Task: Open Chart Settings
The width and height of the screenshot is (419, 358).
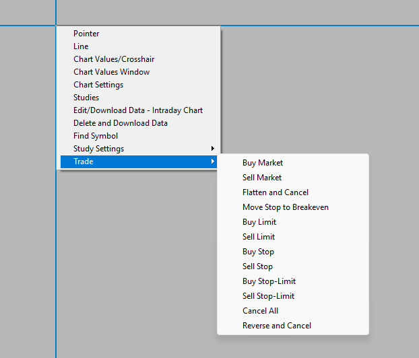Action: [98, 85]
